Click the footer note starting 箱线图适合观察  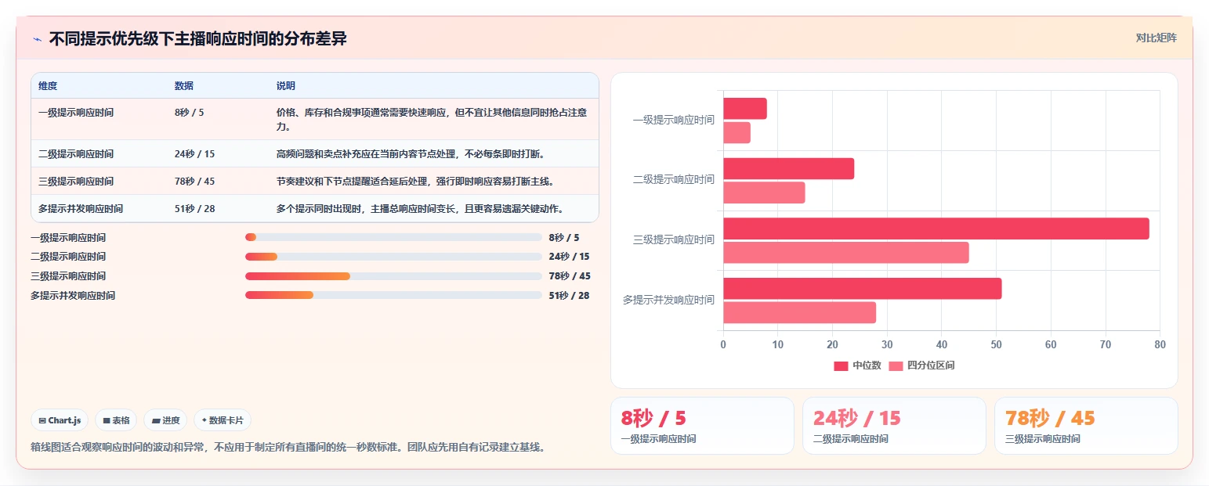coord(288,448)
